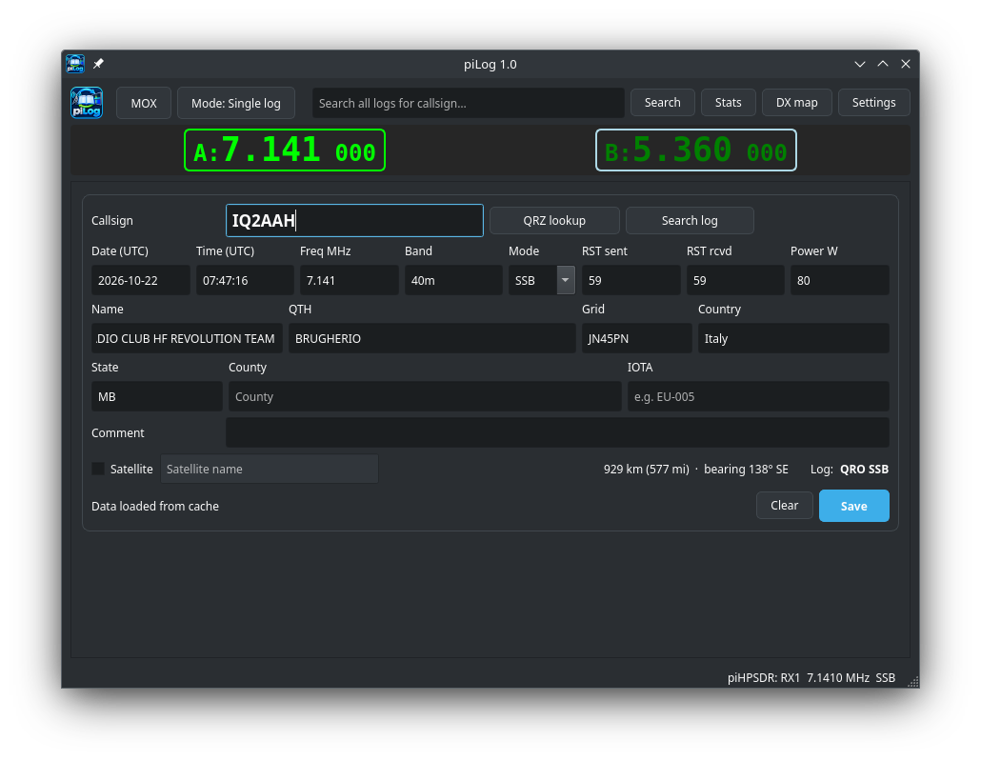Open the Stats view
The height and width of the screenshot is (761, 981).
pyautogui.click(x=729, y=103)
